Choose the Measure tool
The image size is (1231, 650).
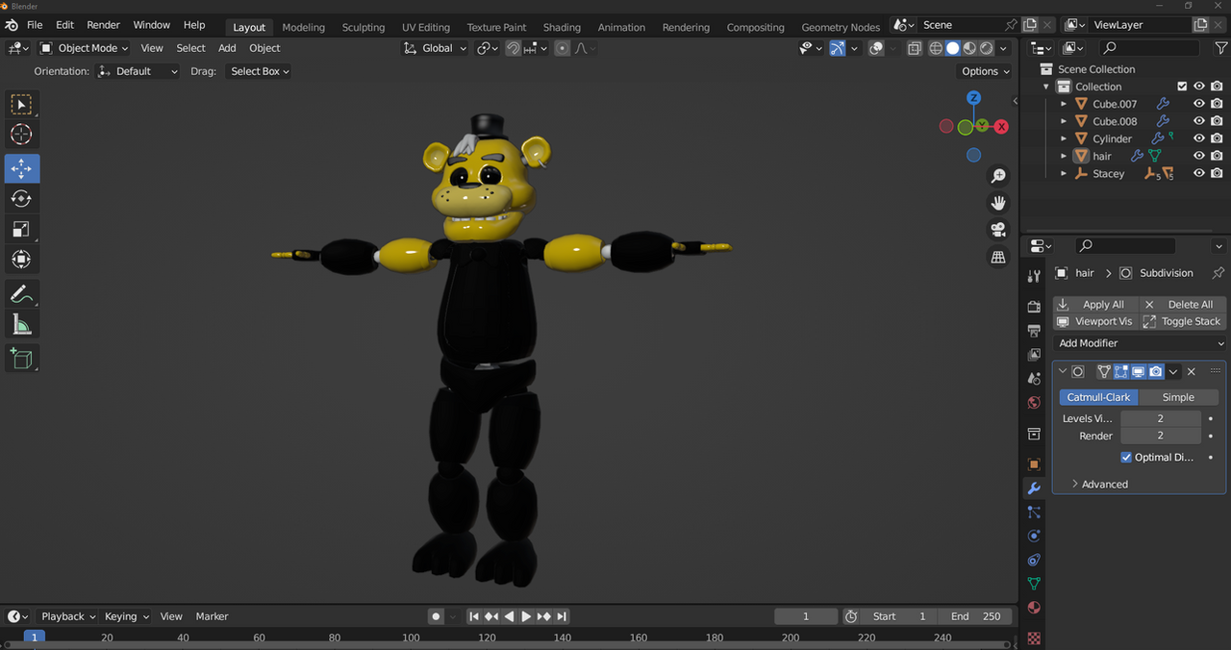tap(21, 325)
